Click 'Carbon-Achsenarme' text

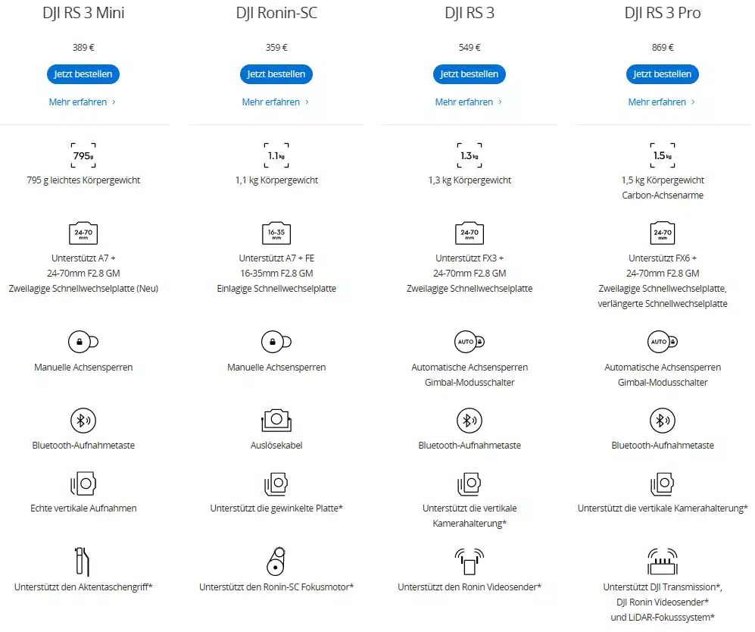[663, 195]
